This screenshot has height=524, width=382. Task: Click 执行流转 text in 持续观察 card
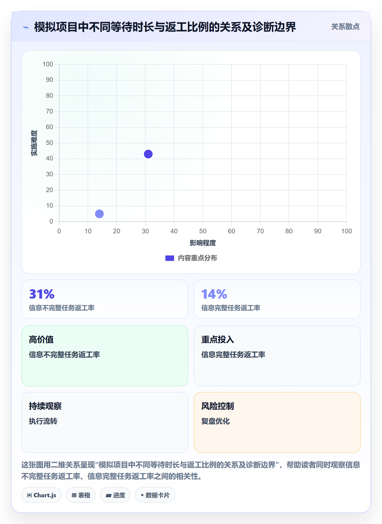[x=43, y=421]
